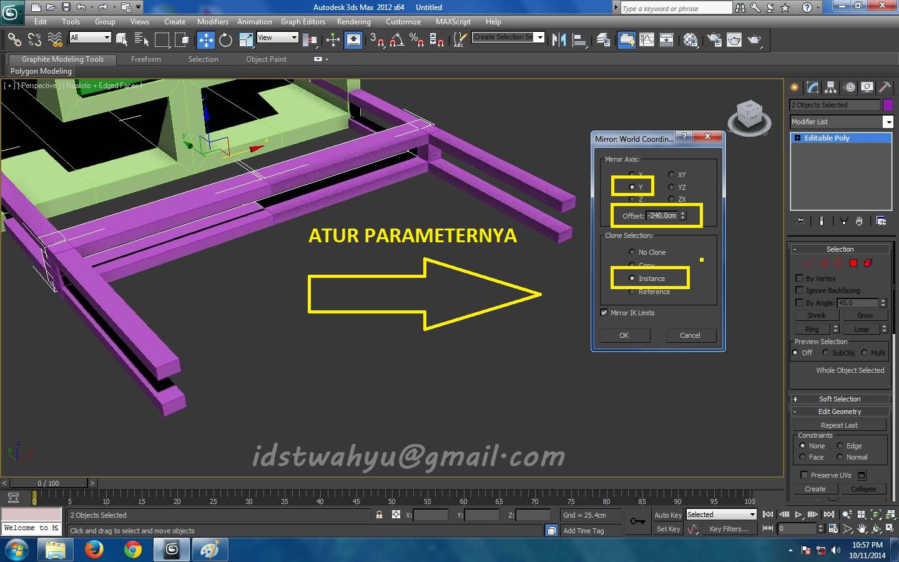Image resolution: width=899 pixels, height=562 pixels.
Task: Select the Select and Link tool
Action: pos(14,40)
